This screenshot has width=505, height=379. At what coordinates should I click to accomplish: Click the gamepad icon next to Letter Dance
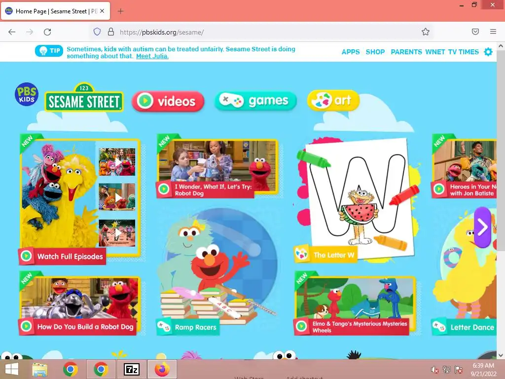(438, 327)
